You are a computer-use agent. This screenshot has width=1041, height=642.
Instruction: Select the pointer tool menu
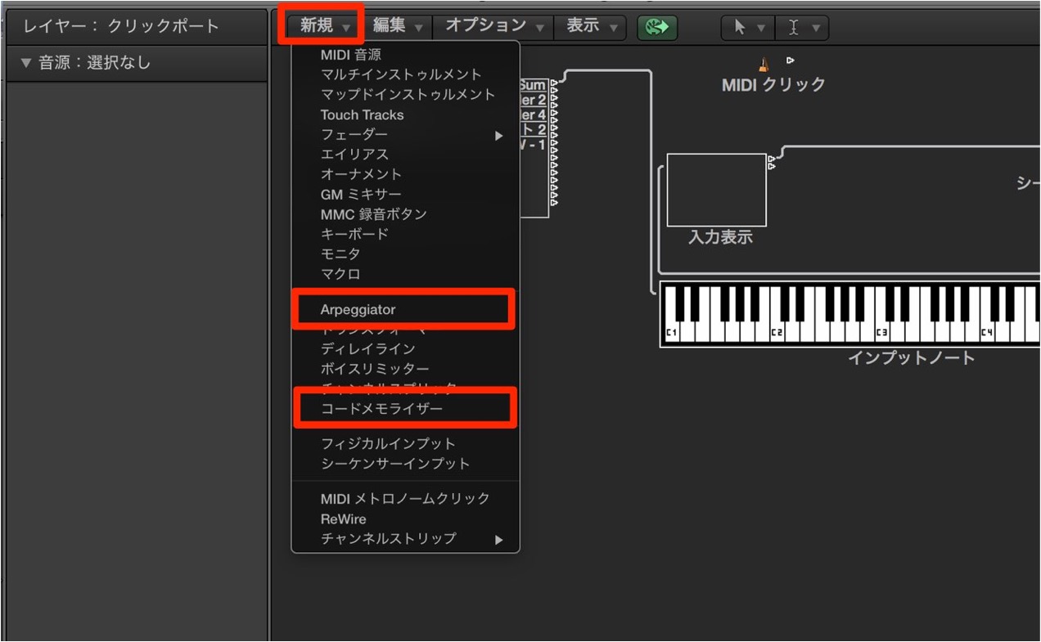(749, 28)
